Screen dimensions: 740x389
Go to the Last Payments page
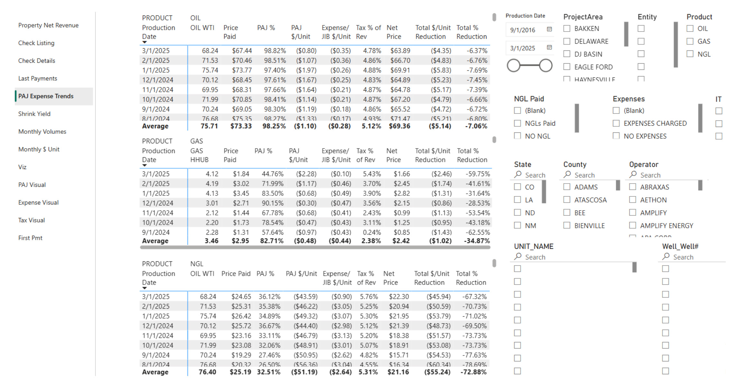point(38,78)
